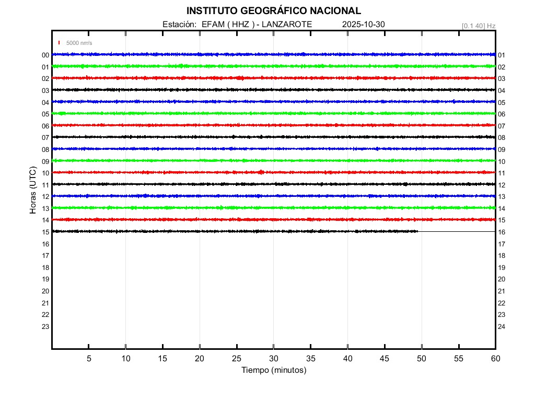The width and height of the screenshot is (535, 401).
Task: Select the green waveform trace for hour 01
Action: click(272, 66)
